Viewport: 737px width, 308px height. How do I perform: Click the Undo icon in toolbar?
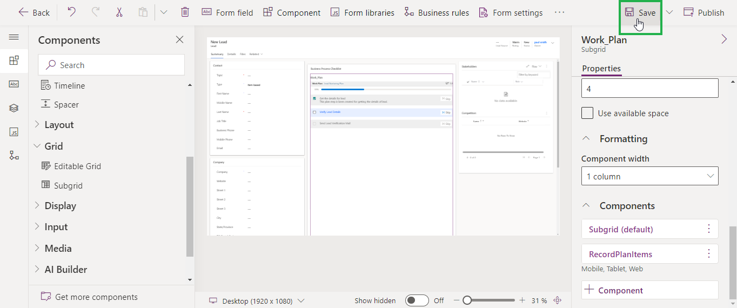(71, 12)
